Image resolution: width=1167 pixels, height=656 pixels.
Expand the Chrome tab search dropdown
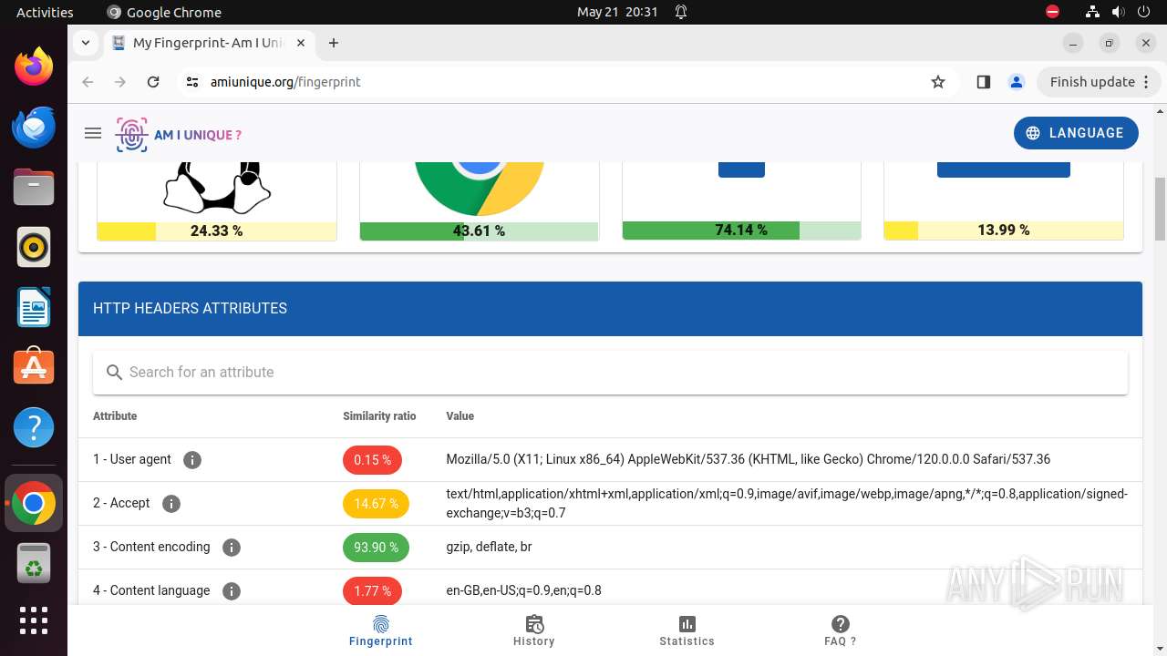point(85,43)
